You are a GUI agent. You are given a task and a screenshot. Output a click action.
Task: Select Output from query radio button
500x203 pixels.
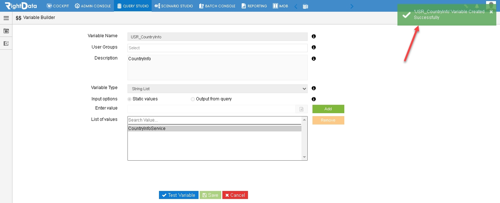(193, 99)
